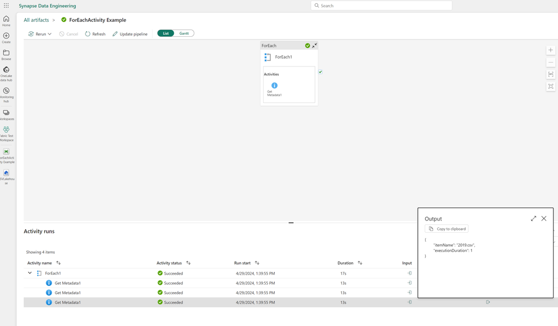
Task: Open the CSVLakehouse sidebar item
Action: (x=6, y=177)
